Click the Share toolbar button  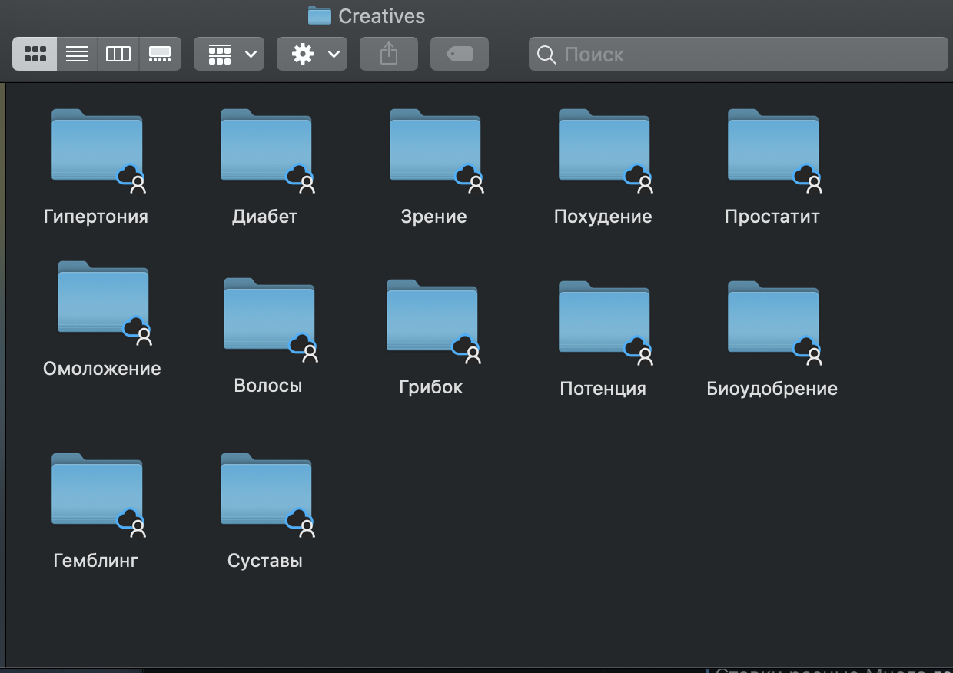[x=389, y=54]
